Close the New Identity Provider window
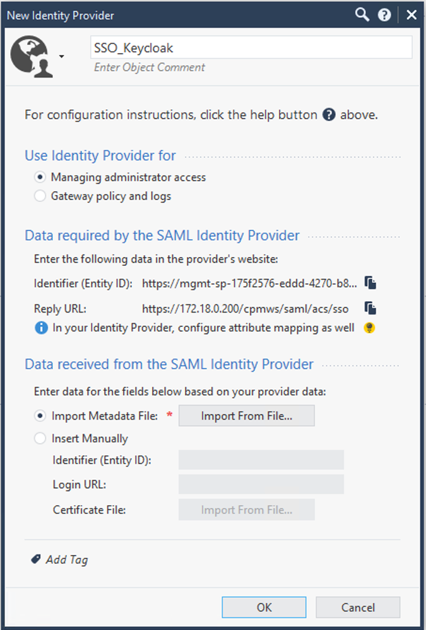This screenshot has width=426, height=630. click(x=411, y=15)
